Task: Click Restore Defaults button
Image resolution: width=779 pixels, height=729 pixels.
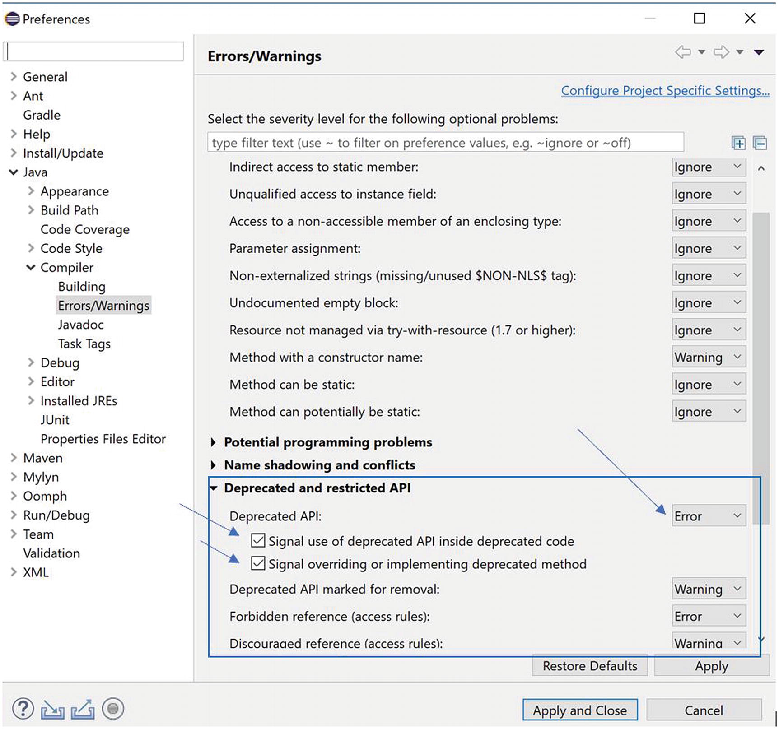Action: [x=590, y=666]
